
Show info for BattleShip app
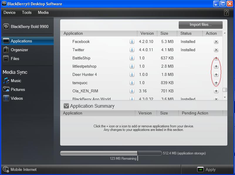coord(132,58)
